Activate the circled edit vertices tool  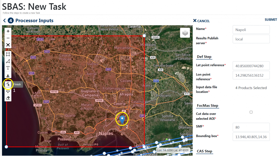(8, 84)
